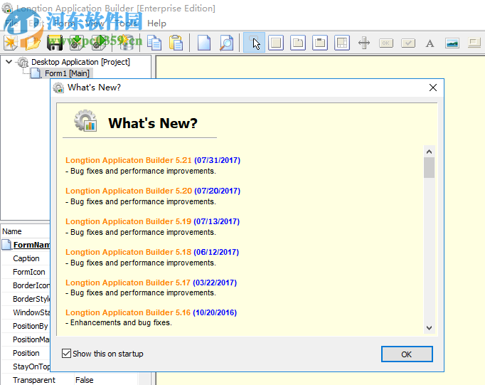Image resolution: width=485 pixels, height=385 pixels.
Task: Click the Longtion Applicaton Builder 5.19 heading
Action: pyautogui.click(x=129, y=221)
